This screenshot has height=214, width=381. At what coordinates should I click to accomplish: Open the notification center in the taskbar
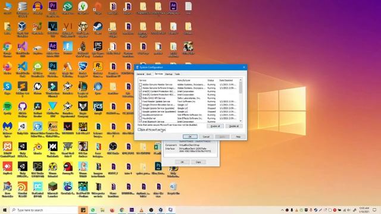click(374, 210)
